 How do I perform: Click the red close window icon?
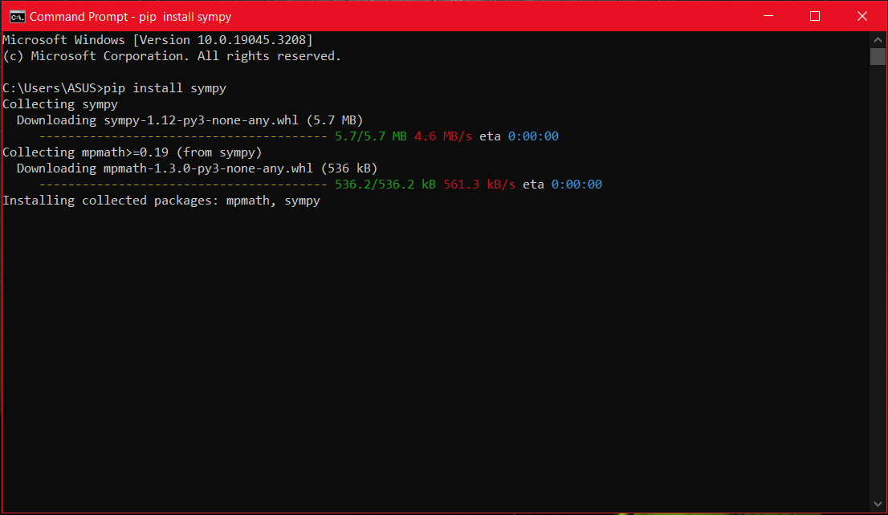pyautogui.click(x=862, y=15)
